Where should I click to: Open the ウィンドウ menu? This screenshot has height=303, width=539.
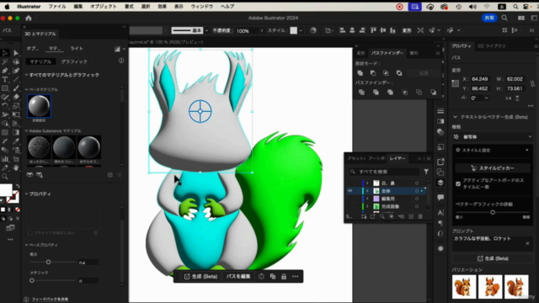coord(202,7)
